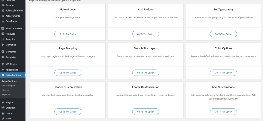Click the Marketing megaphone icon

(3, 45)
